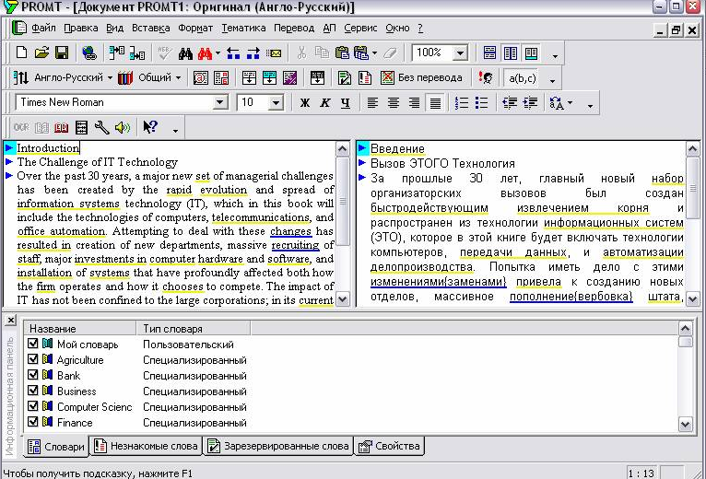The height and width of the screenshot is (479, 706).
Task: Toggle bold Ж formatting
Action: (x=305, y=103)
